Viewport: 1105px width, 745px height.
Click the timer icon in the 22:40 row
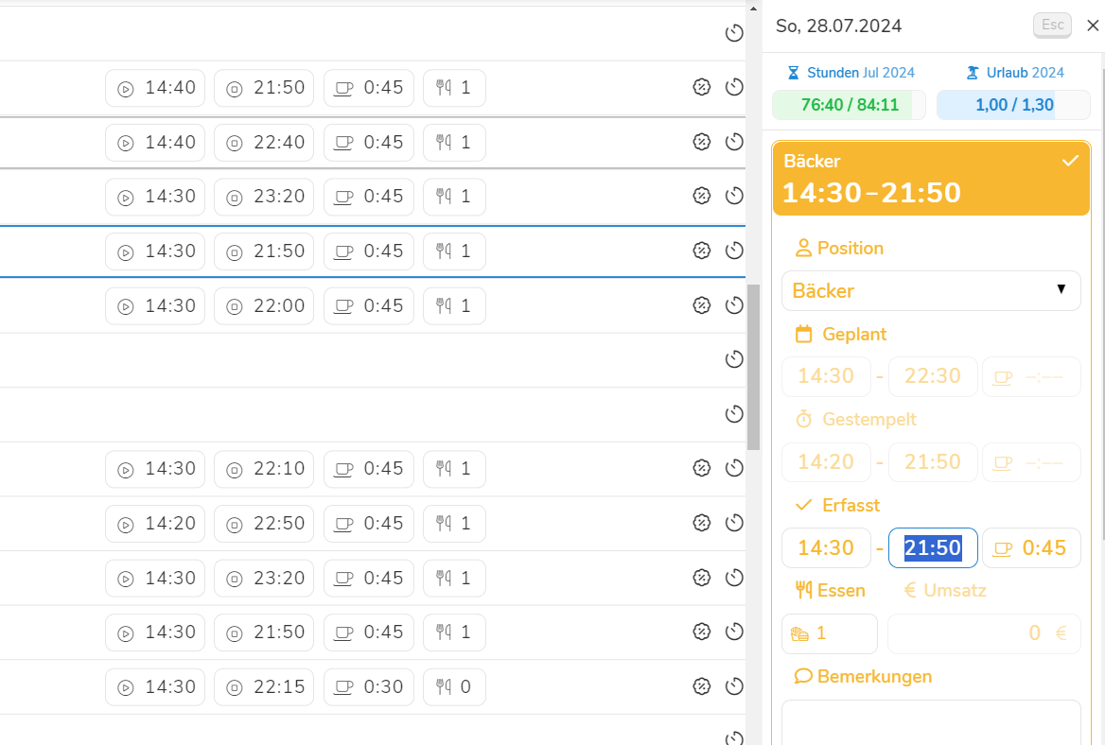[x=734, y=143]
